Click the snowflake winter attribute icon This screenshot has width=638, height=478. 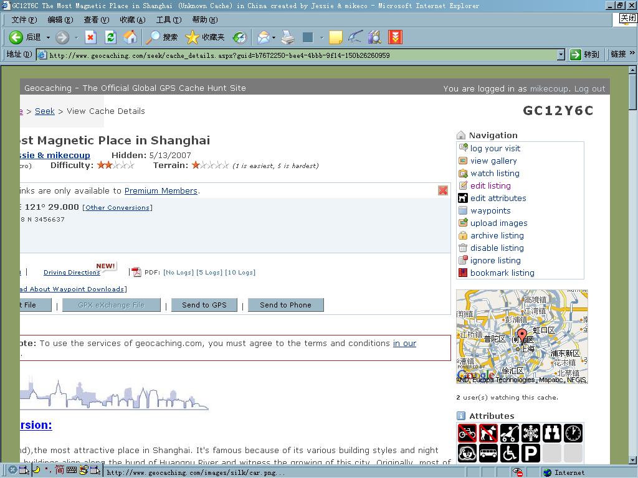(531, 433)
